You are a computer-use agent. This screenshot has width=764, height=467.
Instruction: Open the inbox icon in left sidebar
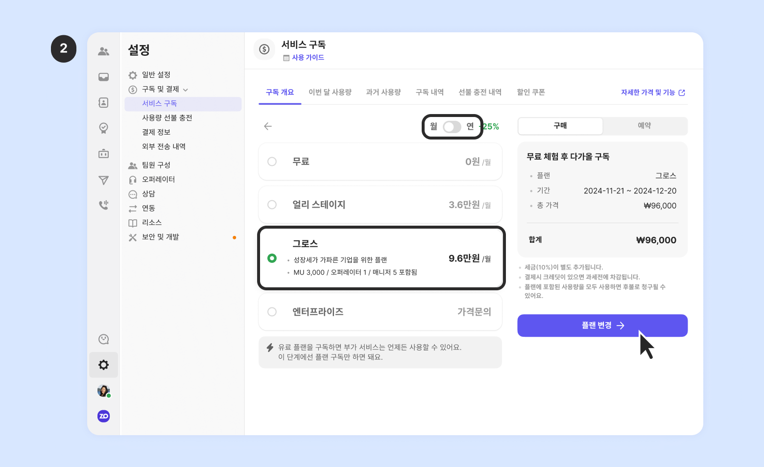point(103,77)
